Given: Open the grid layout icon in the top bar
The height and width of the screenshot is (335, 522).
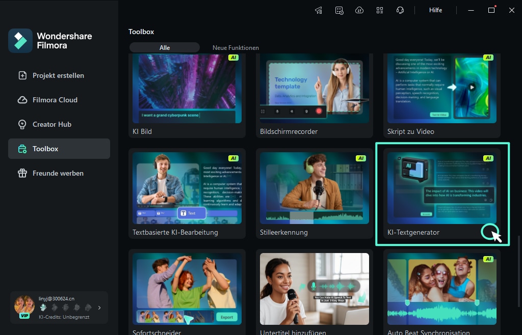Looking at the screenshot, I should [380, 10].
